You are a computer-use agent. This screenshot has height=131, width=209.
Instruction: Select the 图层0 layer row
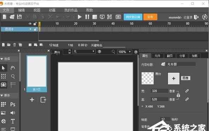[19, 29]
